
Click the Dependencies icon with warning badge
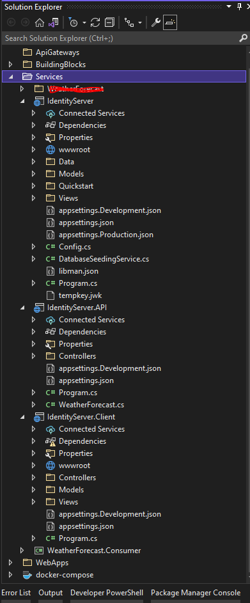tap(51, 441)
